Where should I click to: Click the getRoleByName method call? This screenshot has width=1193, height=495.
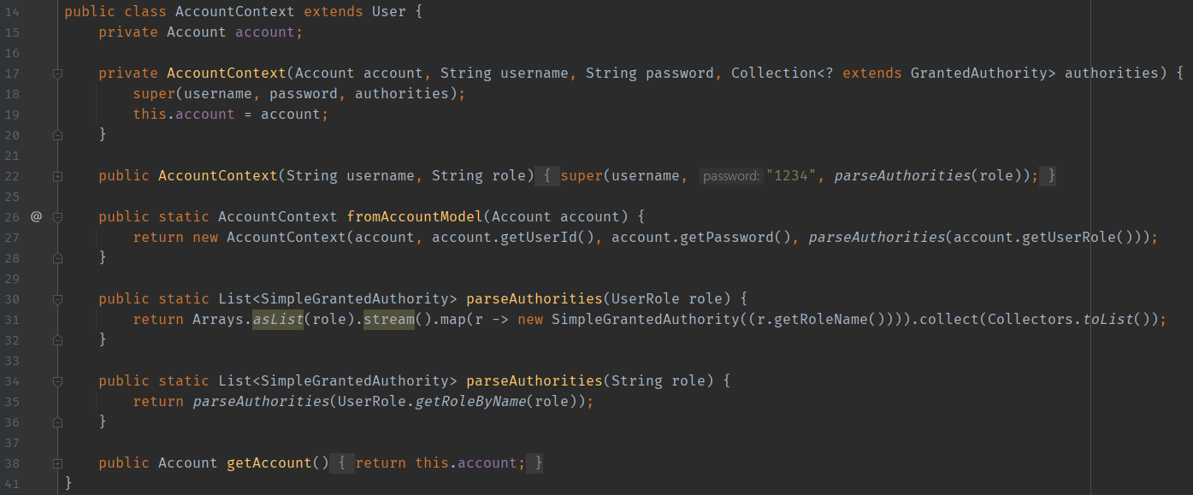470,401
